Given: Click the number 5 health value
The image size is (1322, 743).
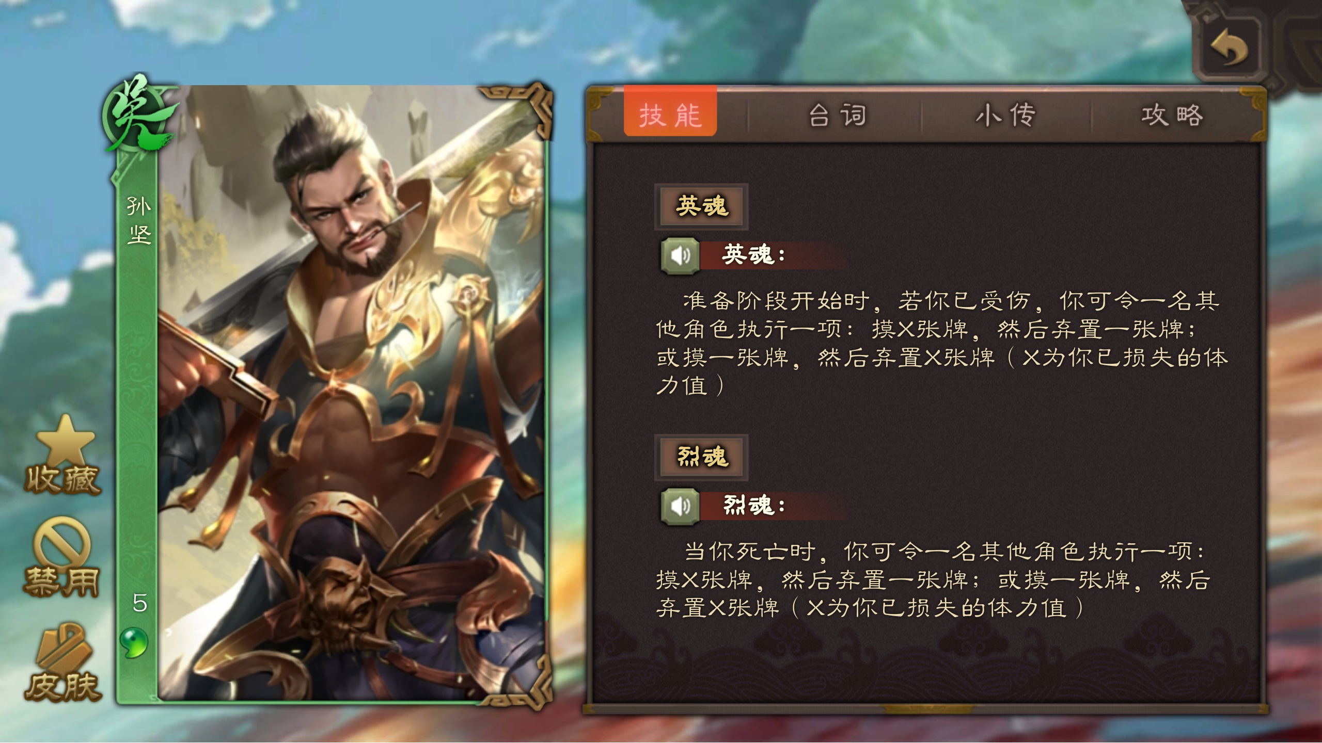Looking at the screenshot, I should tap(140, 603).
